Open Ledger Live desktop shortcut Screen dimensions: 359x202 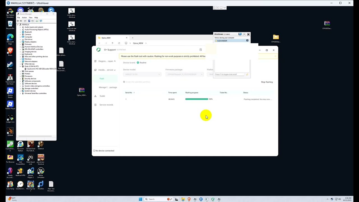[x=10, y=118]
